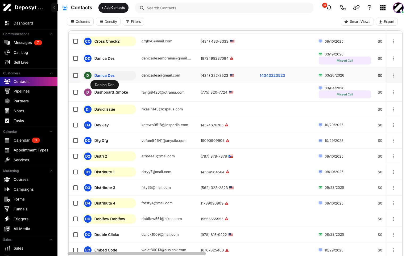The height and width of the screenshot is (256, 410).
Task: Click the email icon beside 09/23/2025
Action: (321, 187)
